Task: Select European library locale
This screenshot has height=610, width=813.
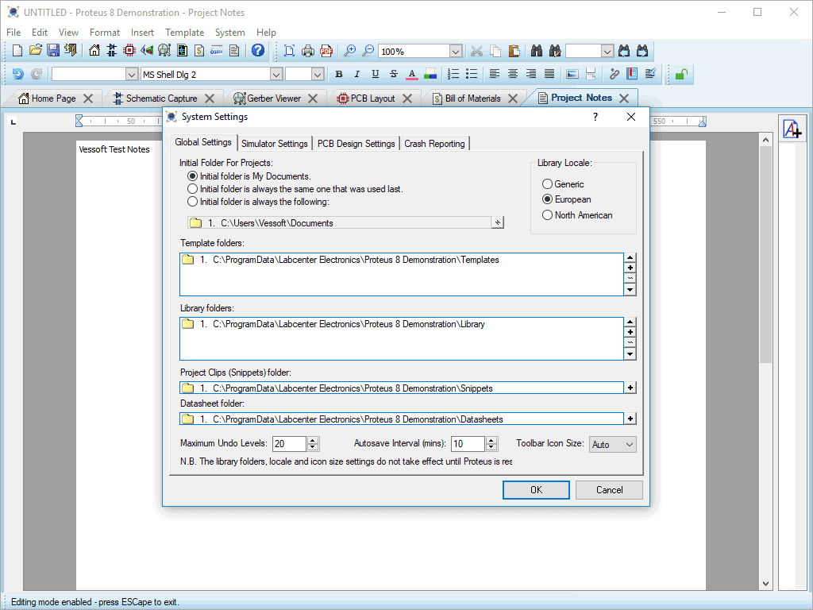Action: [x=566, y=199]
